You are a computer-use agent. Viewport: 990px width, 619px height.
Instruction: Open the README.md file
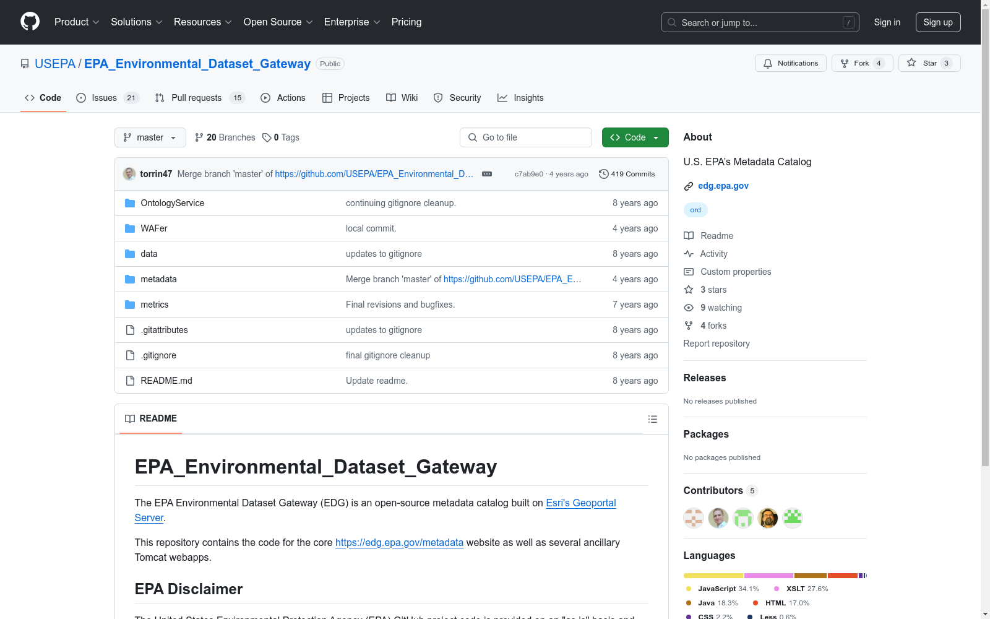(x=166, y=381)
